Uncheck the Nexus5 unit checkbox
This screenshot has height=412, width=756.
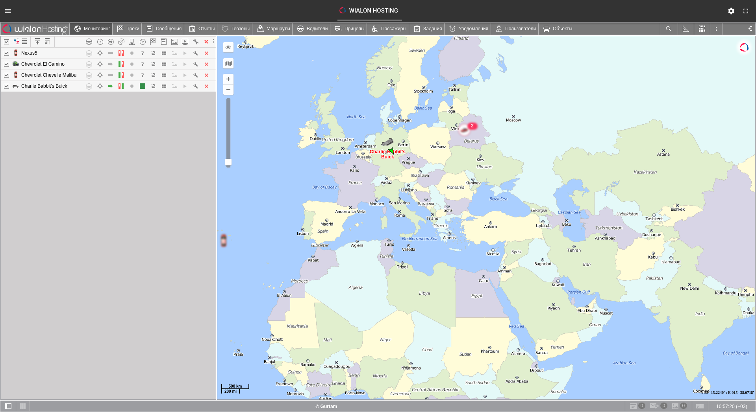7,53
